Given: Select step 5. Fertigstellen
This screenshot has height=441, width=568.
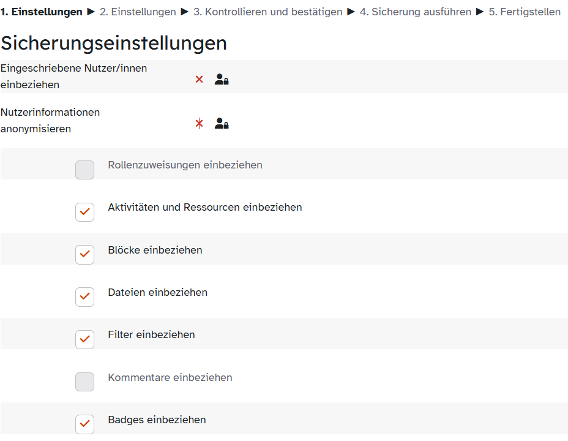Looking at the screenshot, I should coord(524,12).
